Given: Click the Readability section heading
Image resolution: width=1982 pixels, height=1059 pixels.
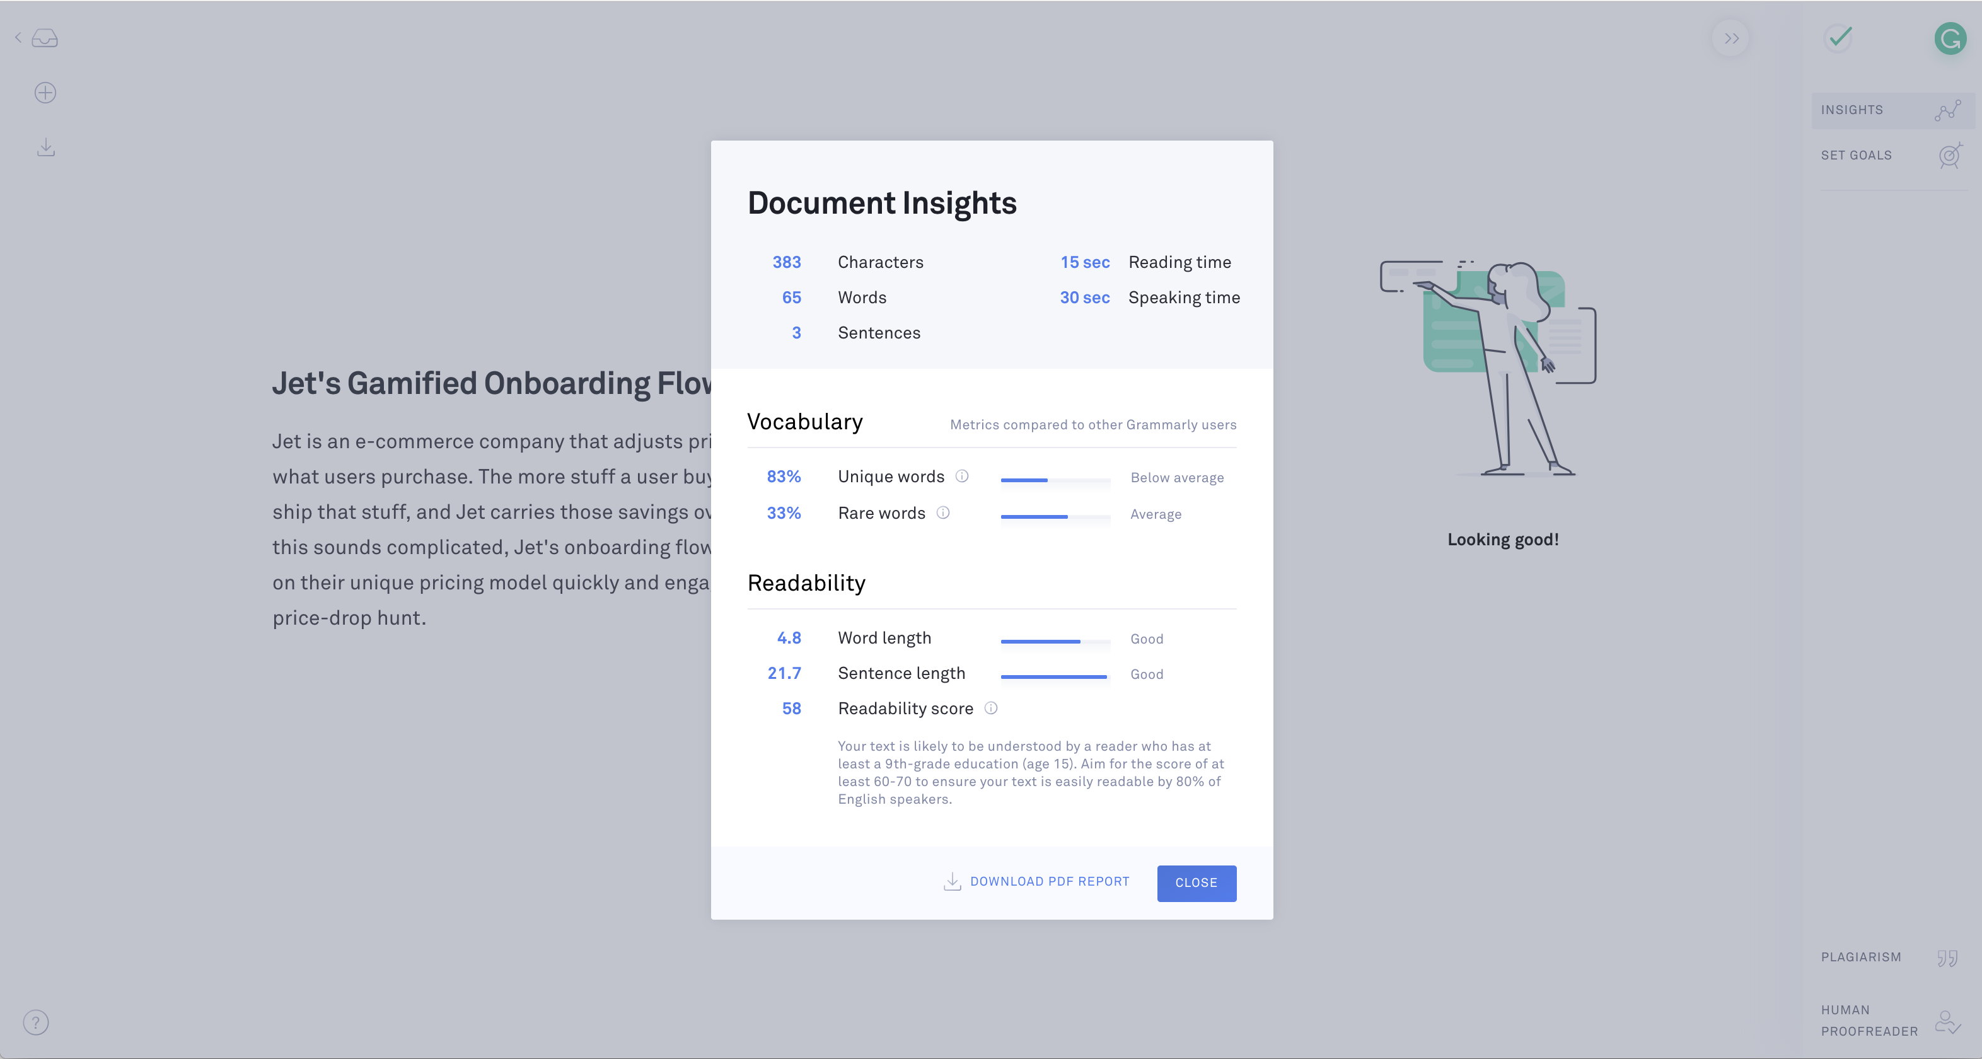Looking at the screenshot, I should point(806,582).
